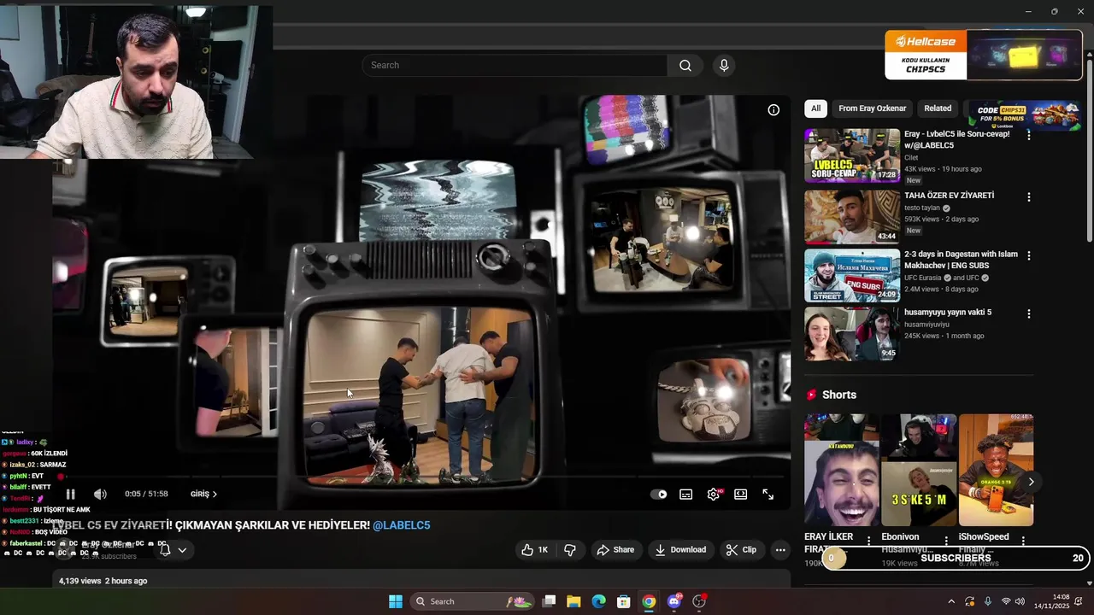
Task: Enter fullscreen mode
Action: click(x=768, y=494)
